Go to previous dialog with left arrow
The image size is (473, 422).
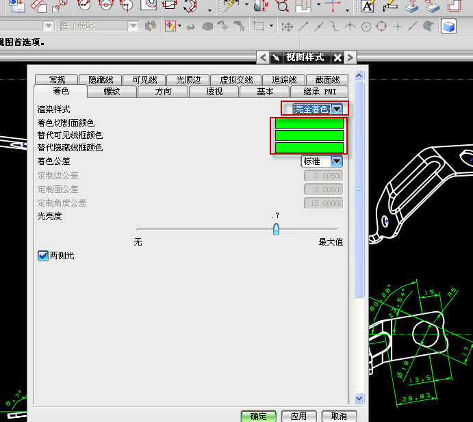[x=263, y=57]
